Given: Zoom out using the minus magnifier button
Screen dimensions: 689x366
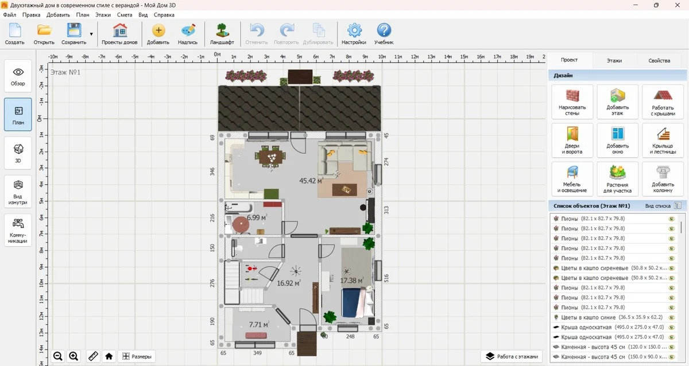Looking at the screenshot, I should [58, 356].
